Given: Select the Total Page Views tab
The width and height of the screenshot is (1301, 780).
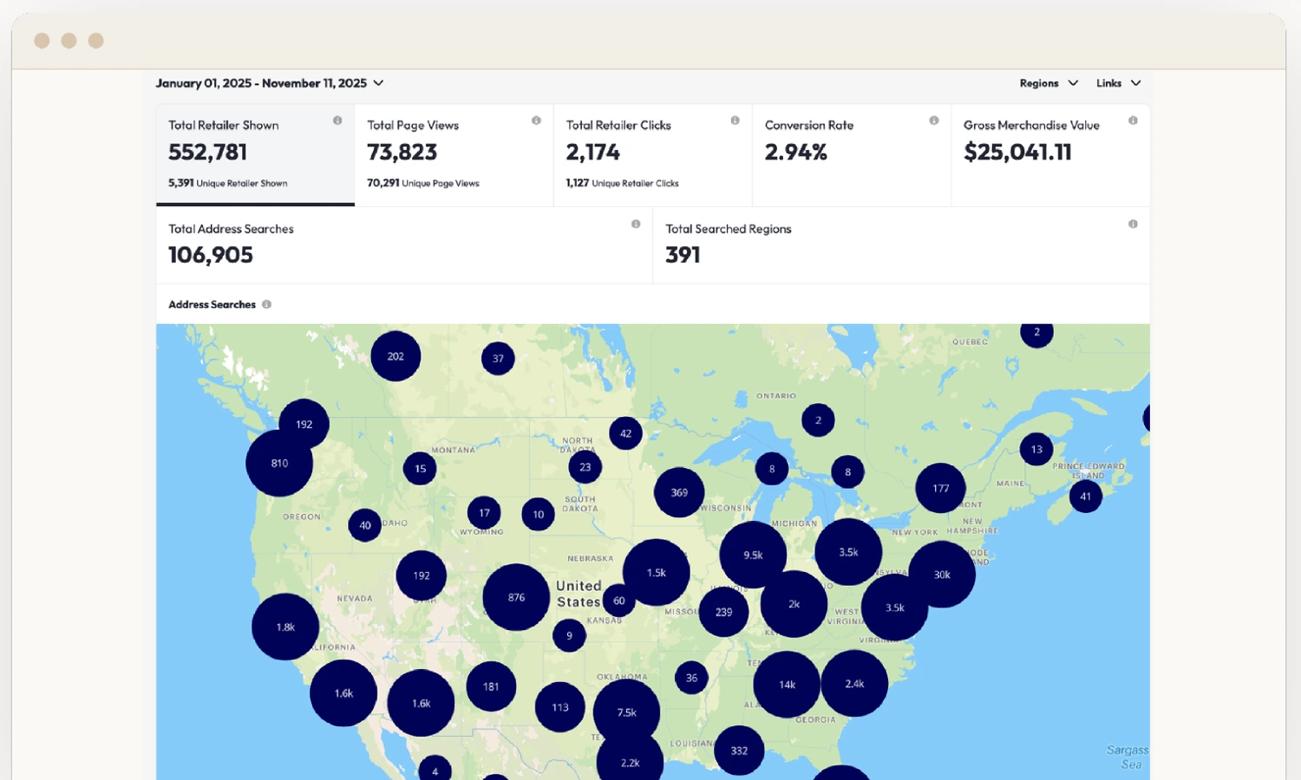Looking at the screenshot, I should pyautogui.click(x=454, y=155).
